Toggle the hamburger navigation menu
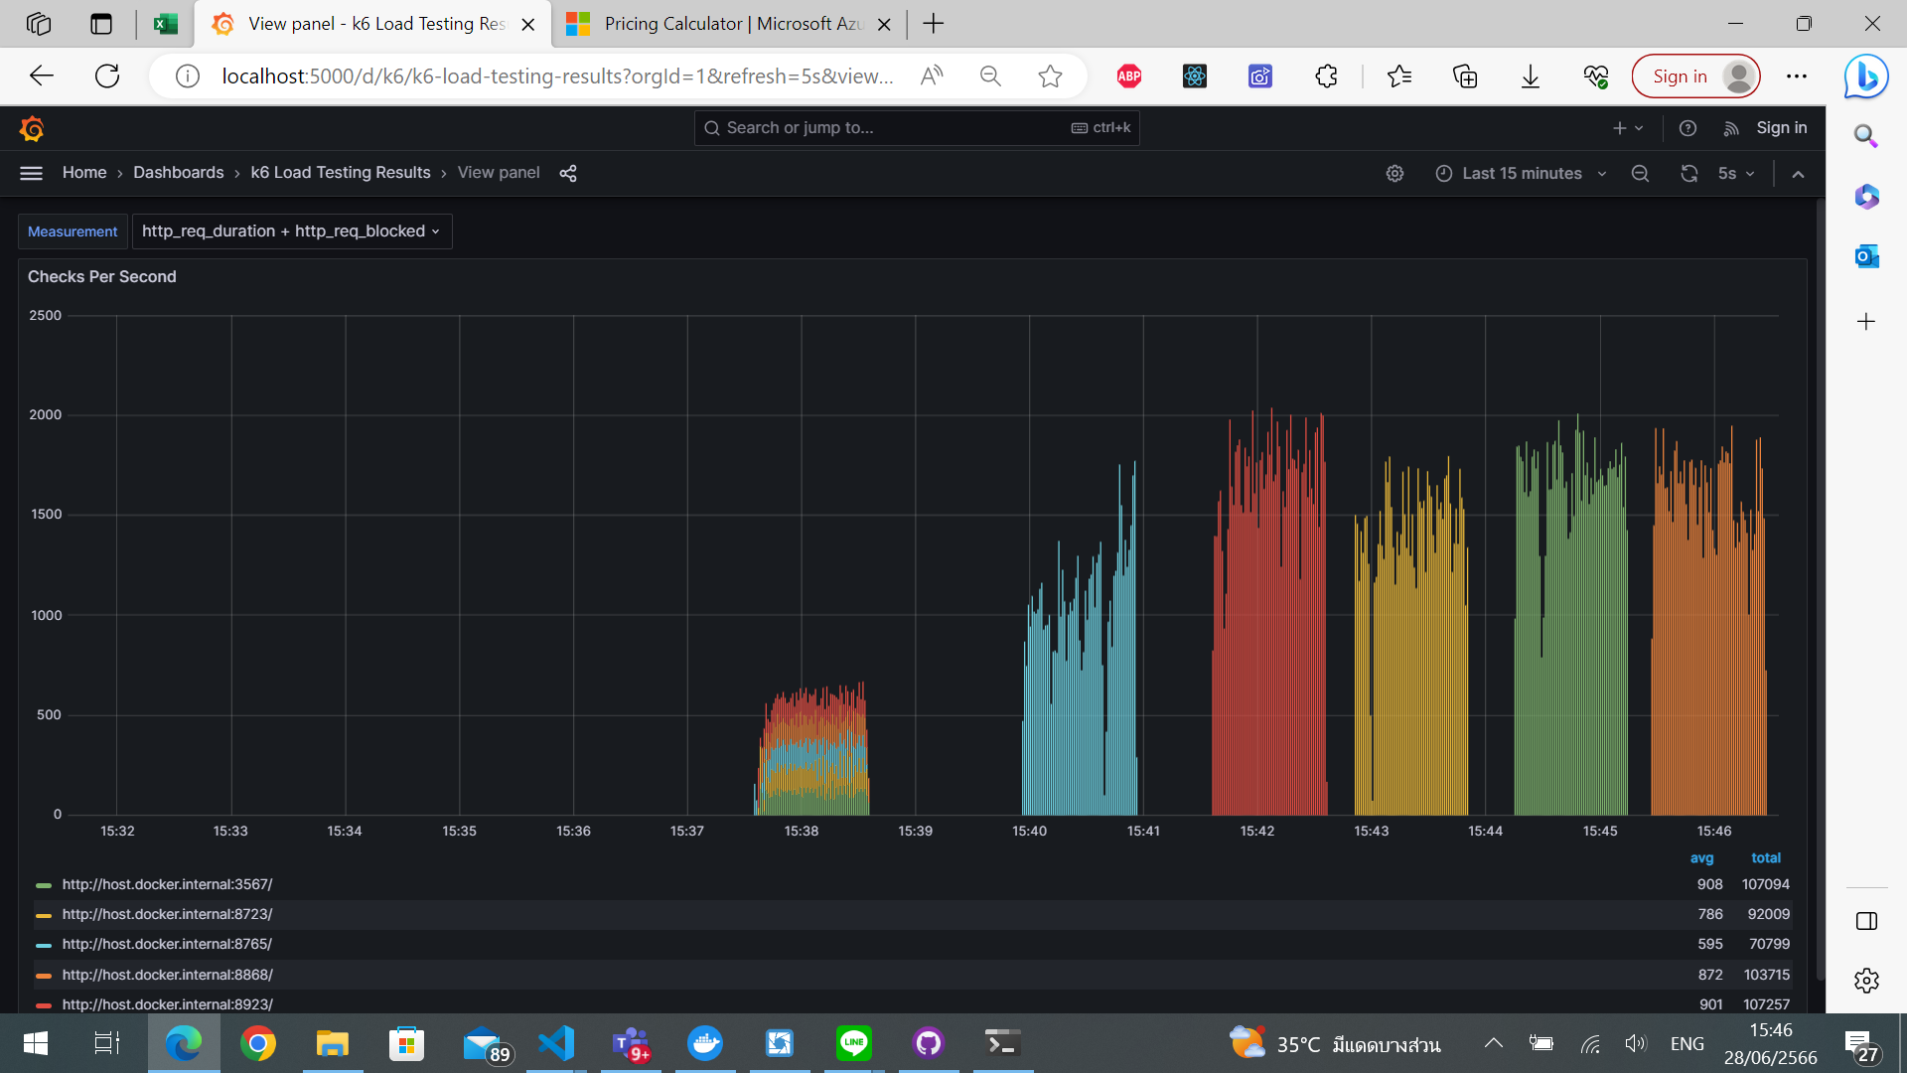1907x1073 pixels. coord(31,173)
